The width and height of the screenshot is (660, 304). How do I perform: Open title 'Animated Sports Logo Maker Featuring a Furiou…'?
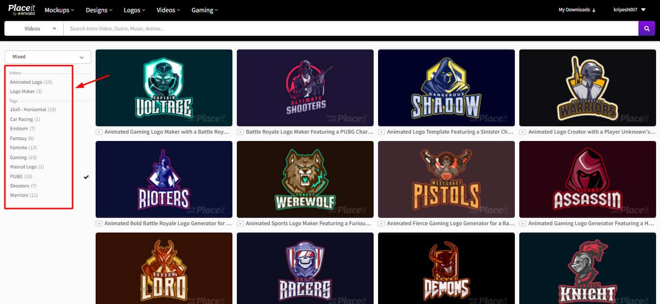[309, 224]
